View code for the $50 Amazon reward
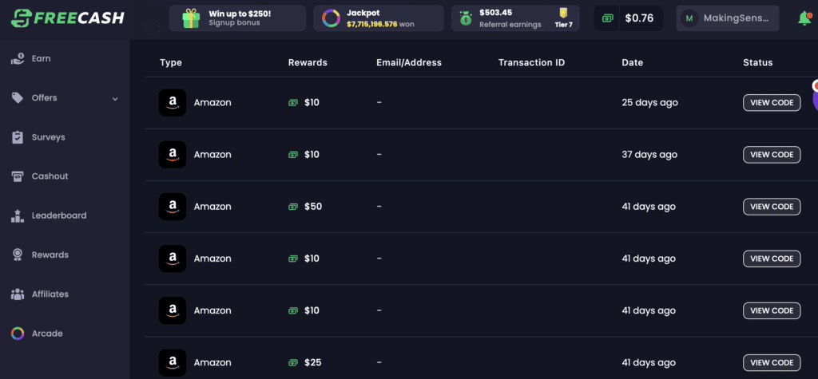The image size is (818, 379). point(771,207)
